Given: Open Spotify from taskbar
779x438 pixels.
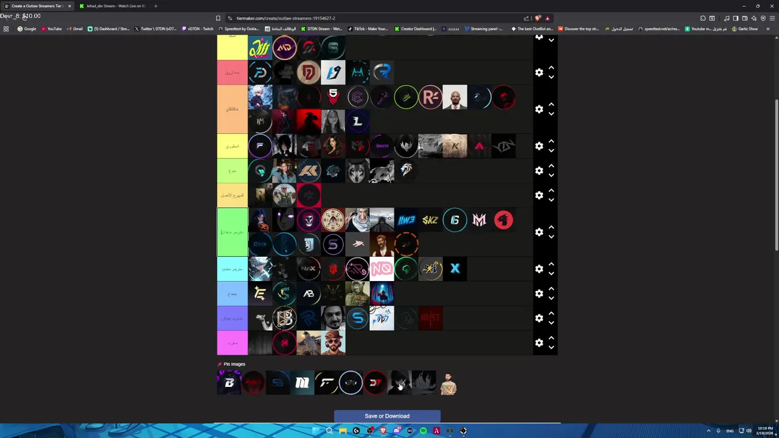Looking at the screenshot, I should [423, 431].
